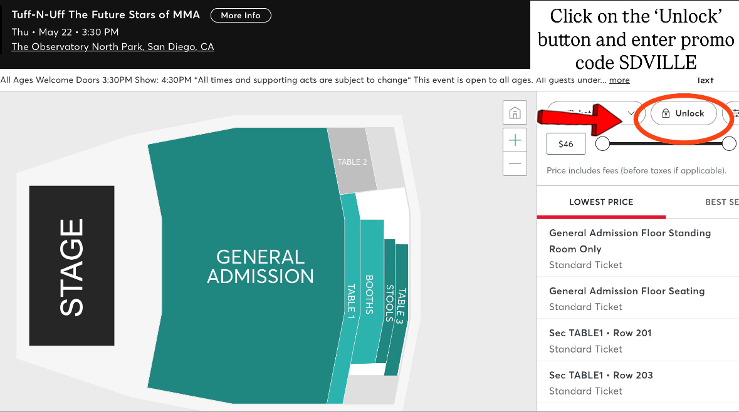Click the right price slider handle

tap(728, 143)
